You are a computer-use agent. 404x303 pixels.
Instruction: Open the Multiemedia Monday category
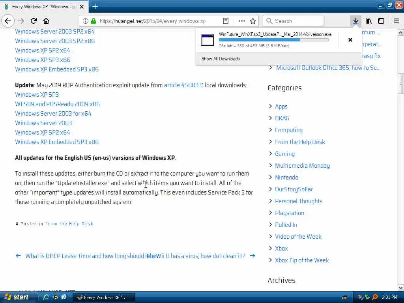click(303, 166)
